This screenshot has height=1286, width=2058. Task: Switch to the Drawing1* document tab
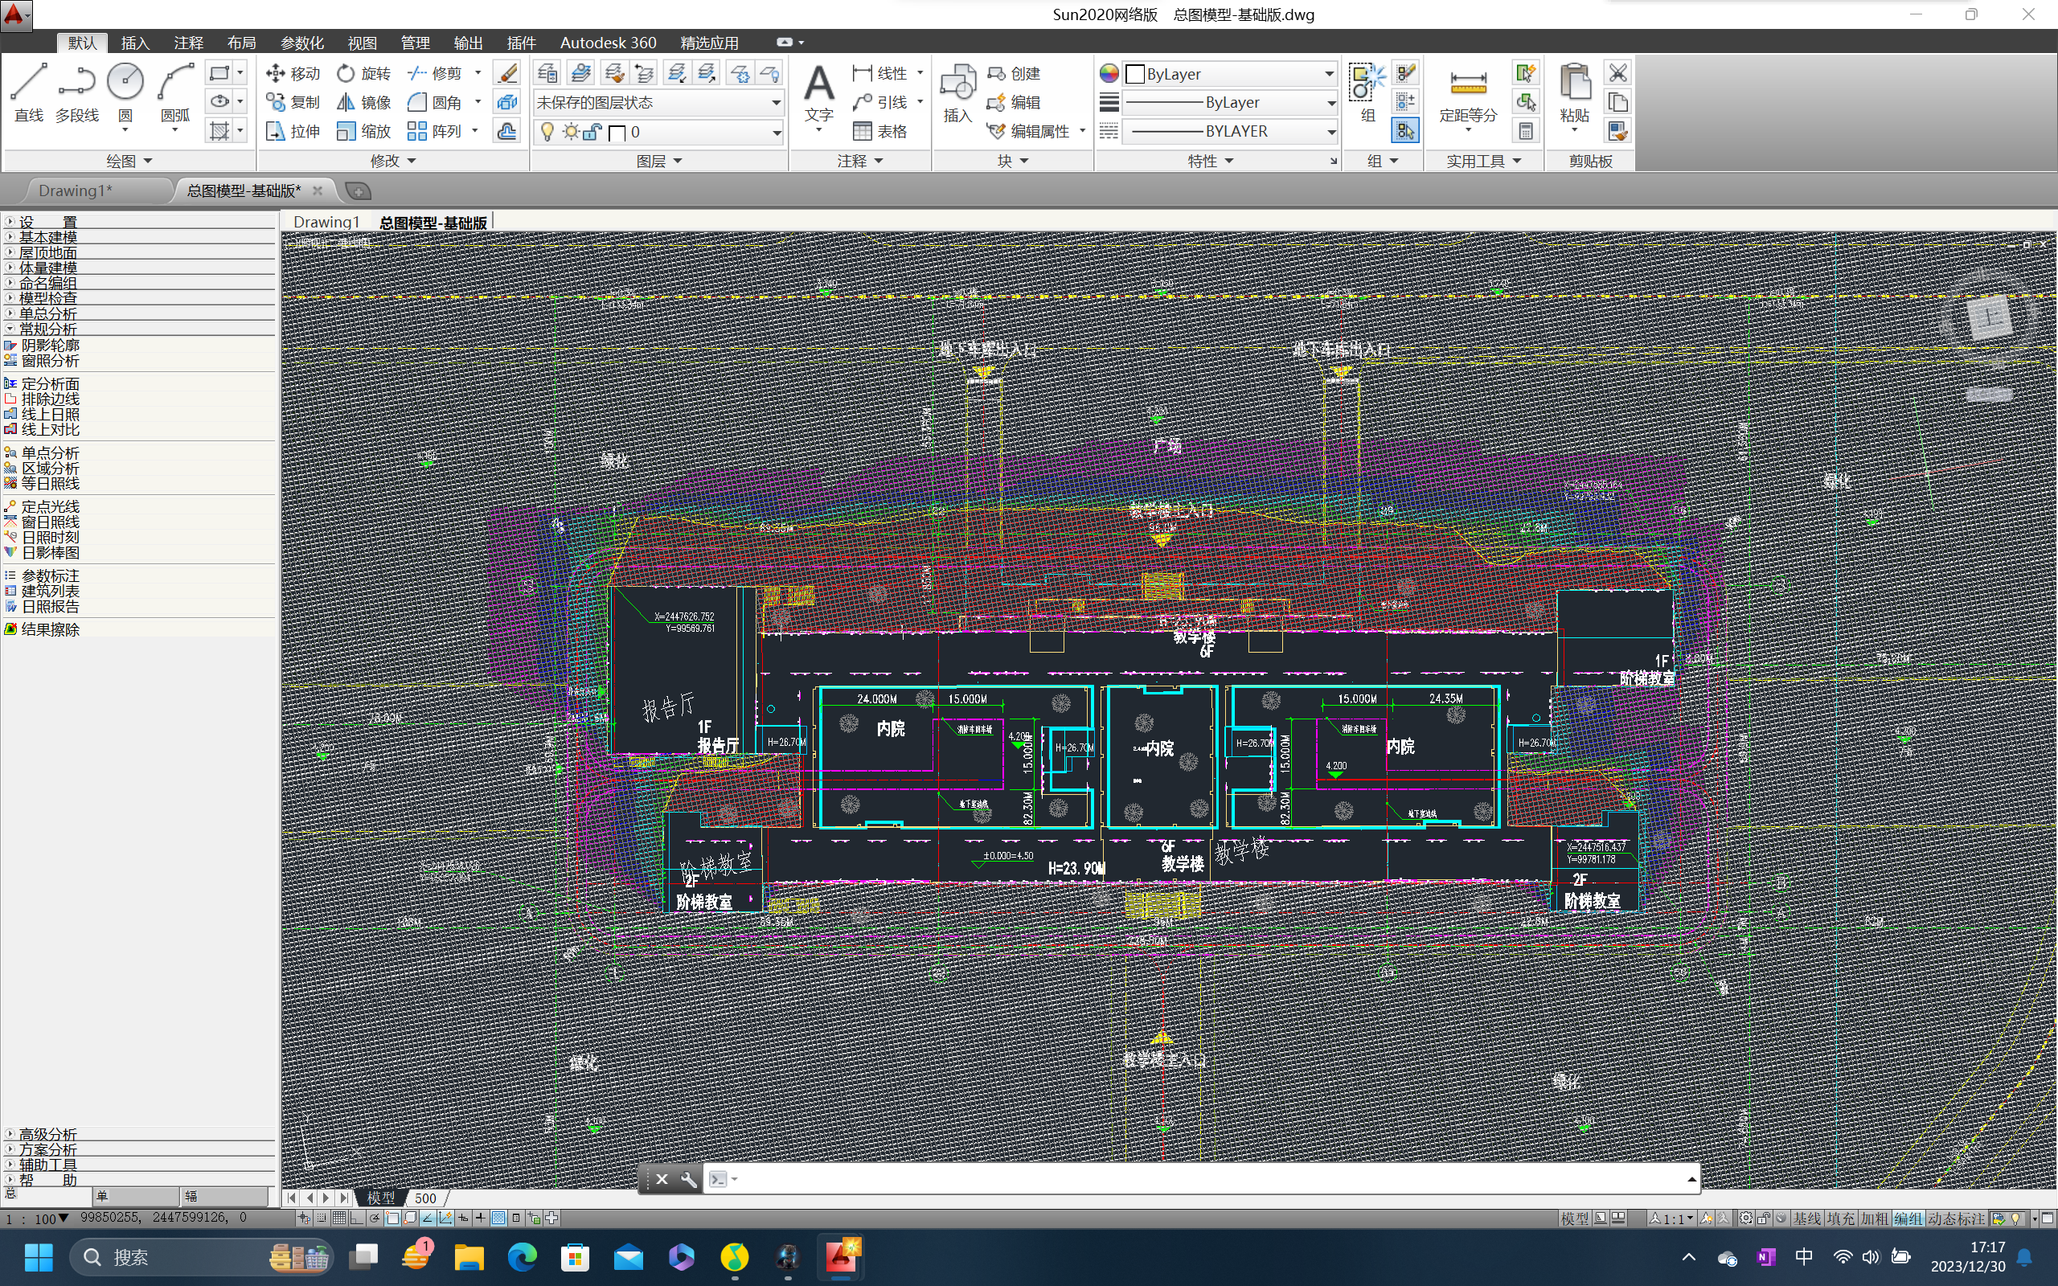tap(76, 190)
